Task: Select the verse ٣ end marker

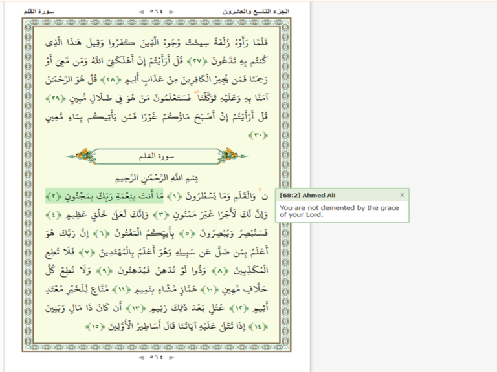Action: coord(160,216)
